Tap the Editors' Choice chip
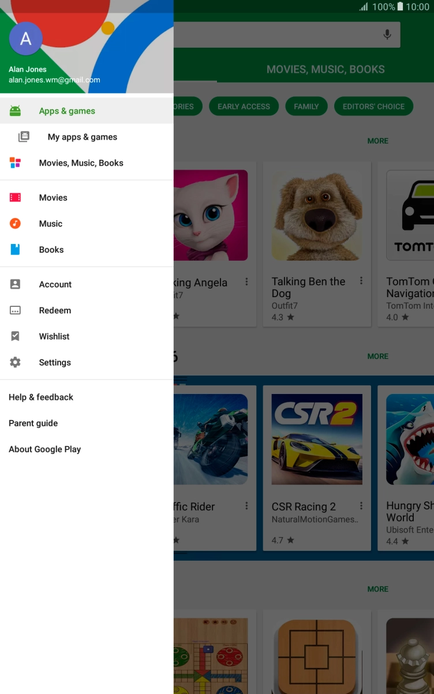 pyautogui.click(x=373, y=106)
